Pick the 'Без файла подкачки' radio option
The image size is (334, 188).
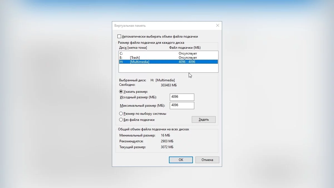coord(121,120)
